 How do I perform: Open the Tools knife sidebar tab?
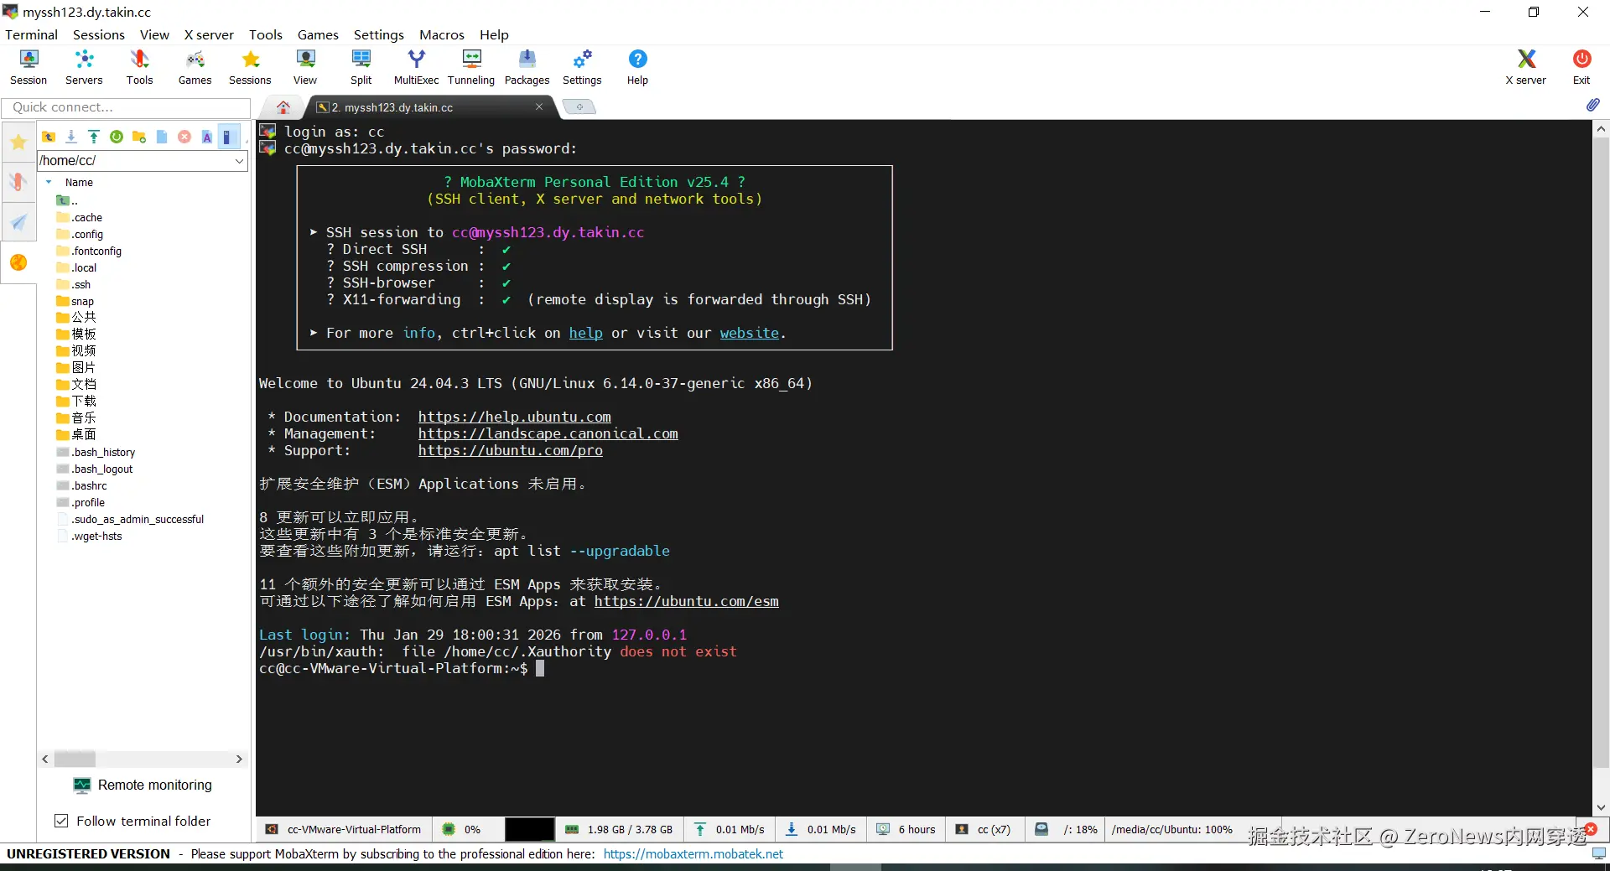(18, 182)
